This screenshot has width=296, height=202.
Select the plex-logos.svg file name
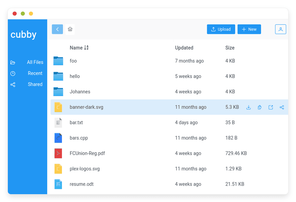[85, 169]
